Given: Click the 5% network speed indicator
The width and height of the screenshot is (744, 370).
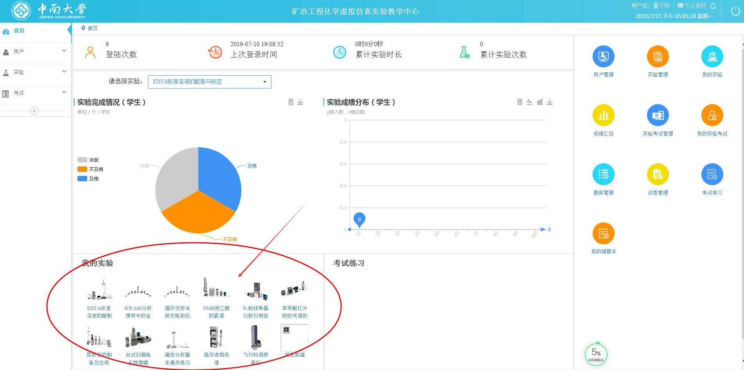Looking at the screenshot, I should coord(596,353).
